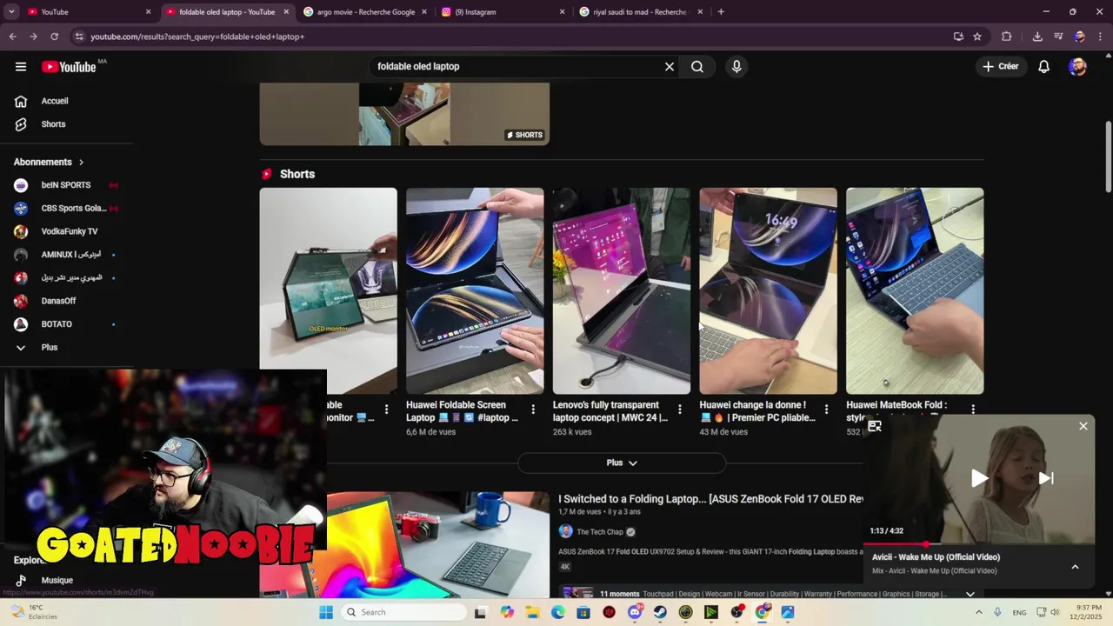Open a new browser tab

click(x=721, y=12)
